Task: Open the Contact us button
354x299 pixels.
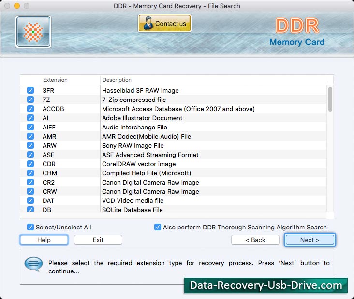Action: pos(164,24)
